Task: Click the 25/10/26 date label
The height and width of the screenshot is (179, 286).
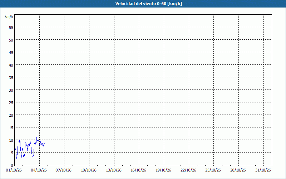Action: [x=213, y=170]
